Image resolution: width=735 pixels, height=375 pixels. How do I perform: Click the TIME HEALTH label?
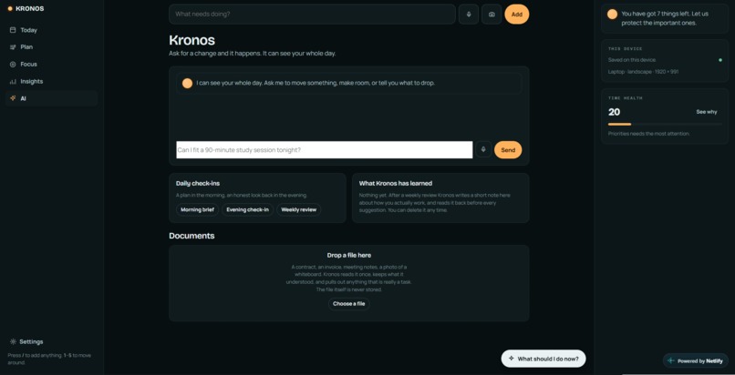click(x=625, y=98)
